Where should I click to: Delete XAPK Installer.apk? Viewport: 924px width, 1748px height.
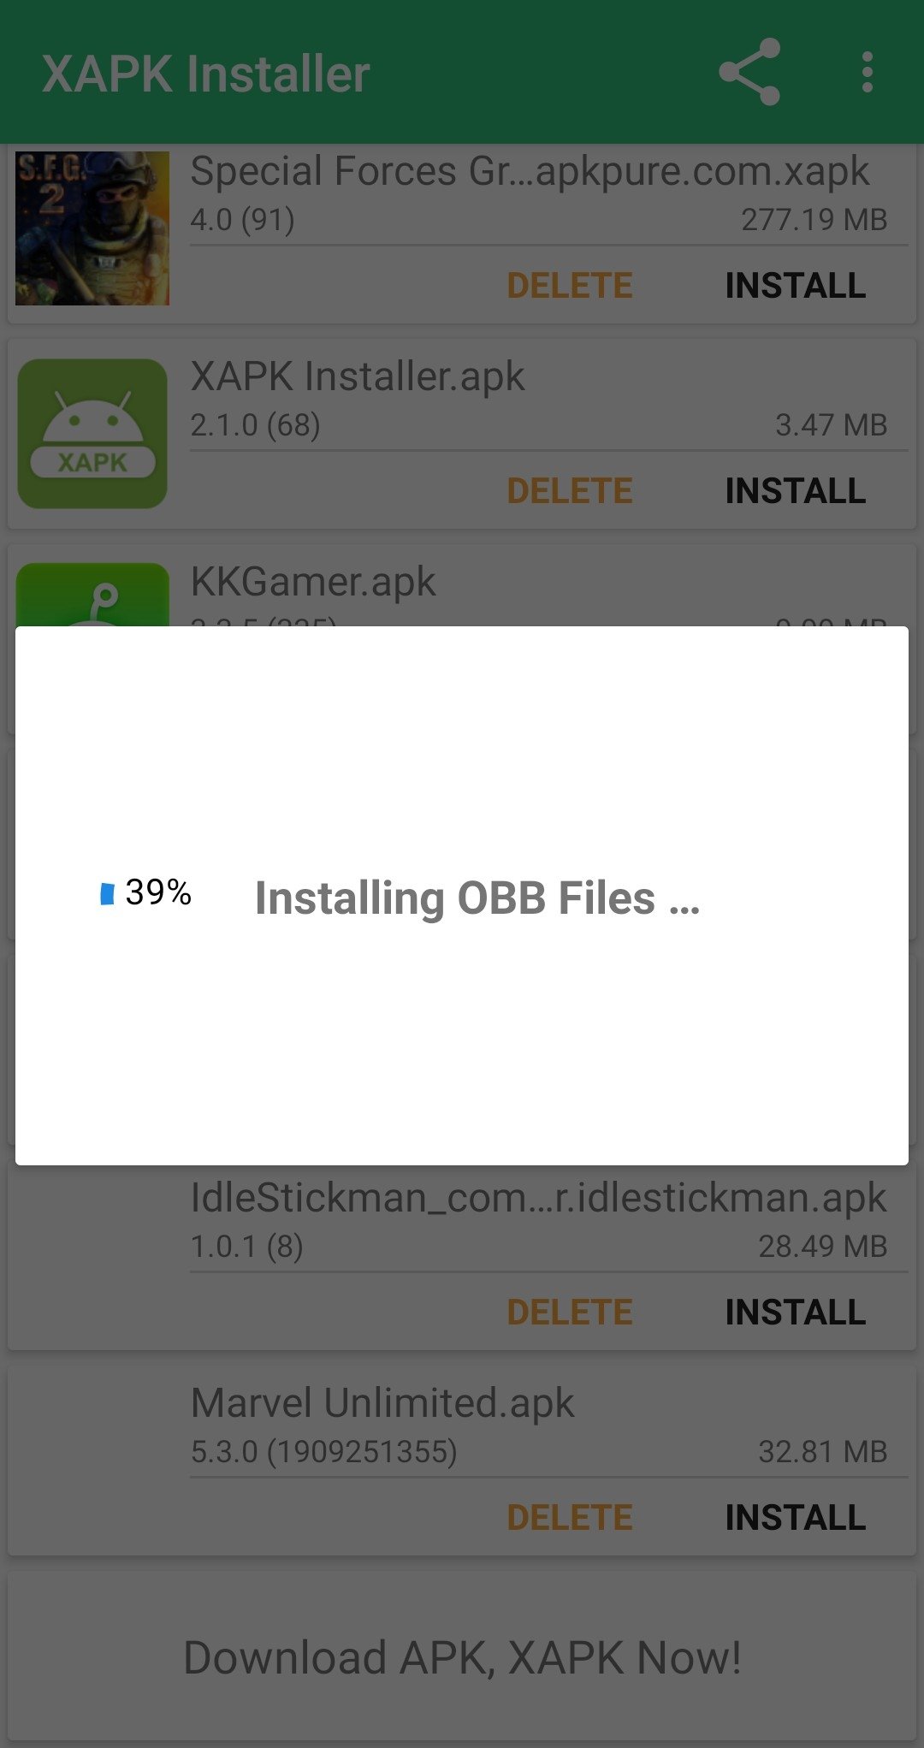(x=570, y=491)
